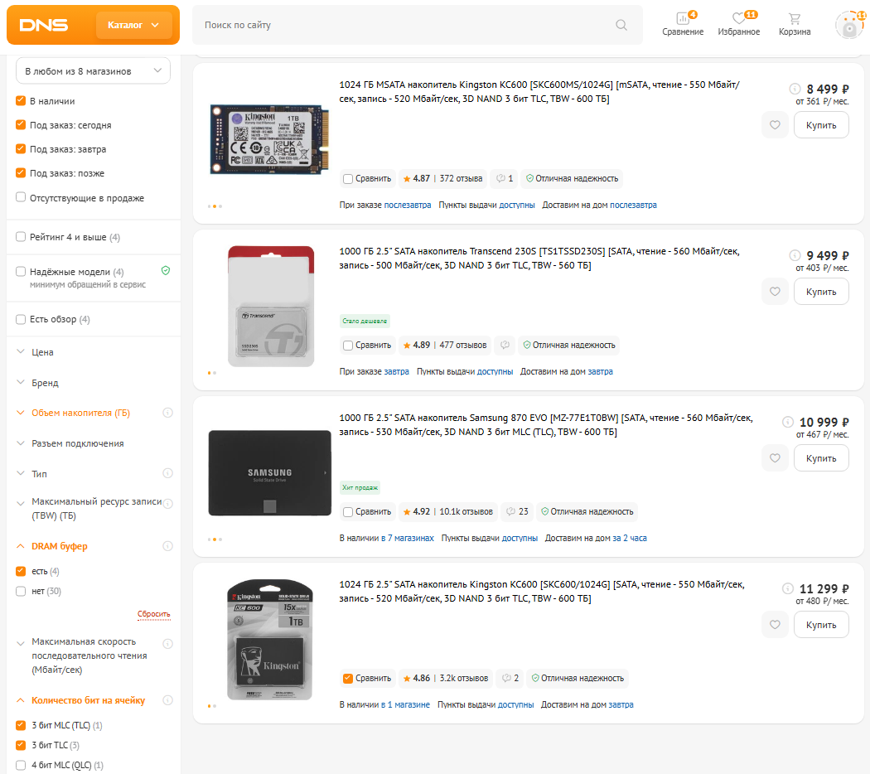Enable the Рейтинг 4 и выше checkbox
Screen dimensions: 870x774
tap(21, 237)
